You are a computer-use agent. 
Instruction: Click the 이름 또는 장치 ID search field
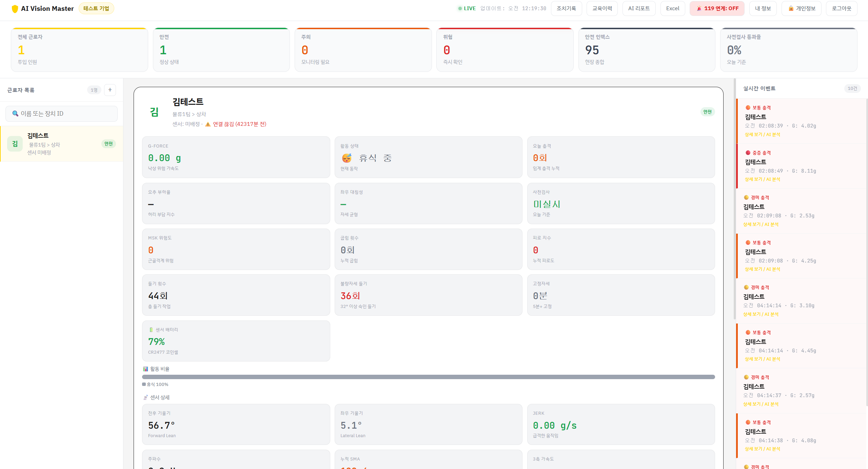tap(61, 114)
